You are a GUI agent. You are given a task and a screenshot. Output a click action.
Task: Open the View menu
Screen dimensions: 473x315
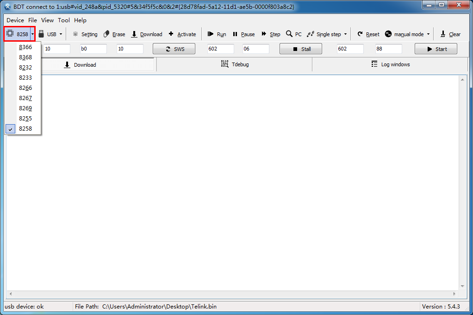click(47, 20)
